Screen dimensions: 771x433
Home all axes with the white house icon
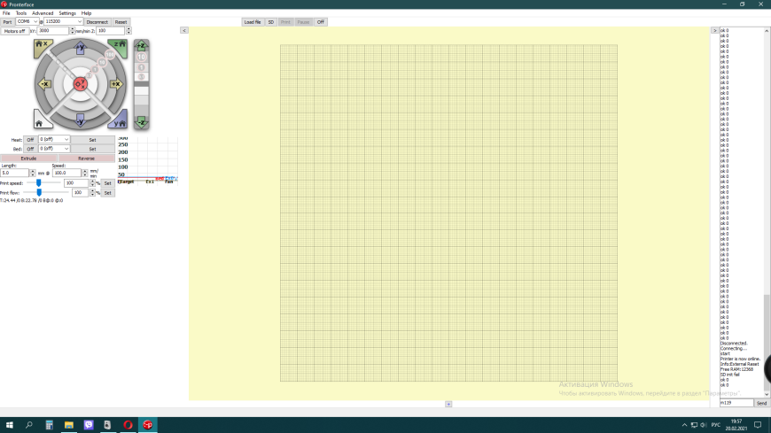(x=42, y=120)
